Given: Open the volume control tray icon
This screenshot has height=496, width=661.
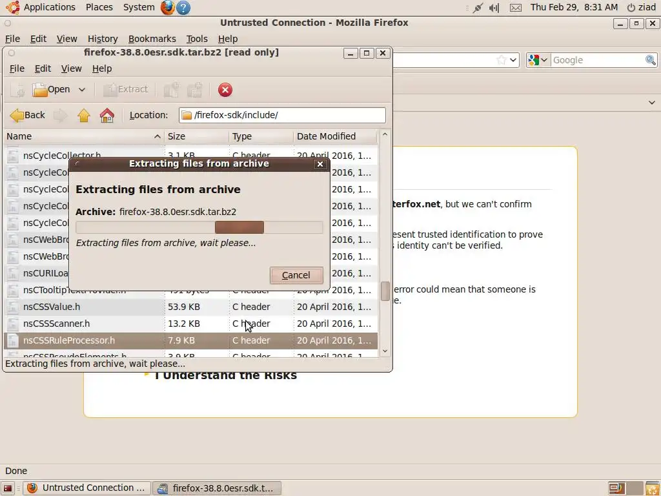Looking at the screenshot, I should (494, 8).
